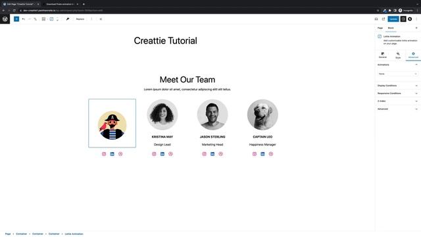Image resolution: width=421 pixels, height=237 pixels.
Task: Click Instagram icon under Jason Sterling
Action: click(x=205, y=154)
